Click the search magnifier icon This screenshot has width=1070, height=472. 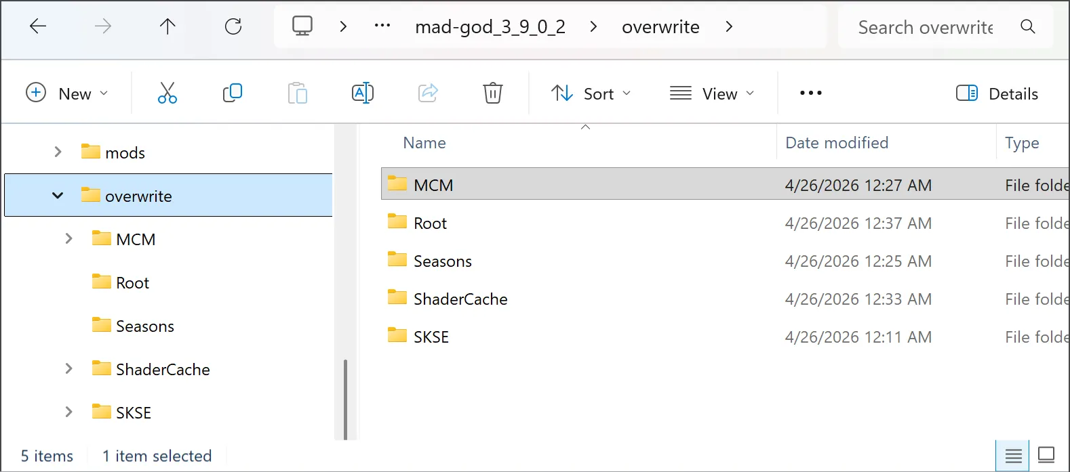(x=1028, y=27)
